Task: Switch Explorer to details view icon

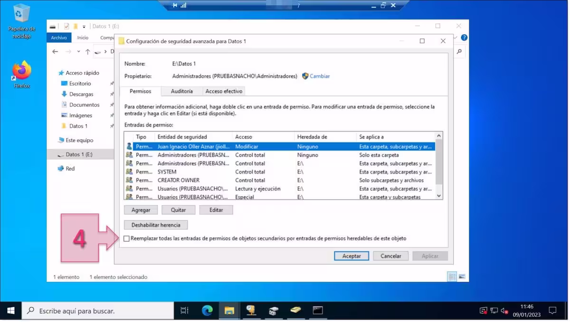Action: pos(452,276)
